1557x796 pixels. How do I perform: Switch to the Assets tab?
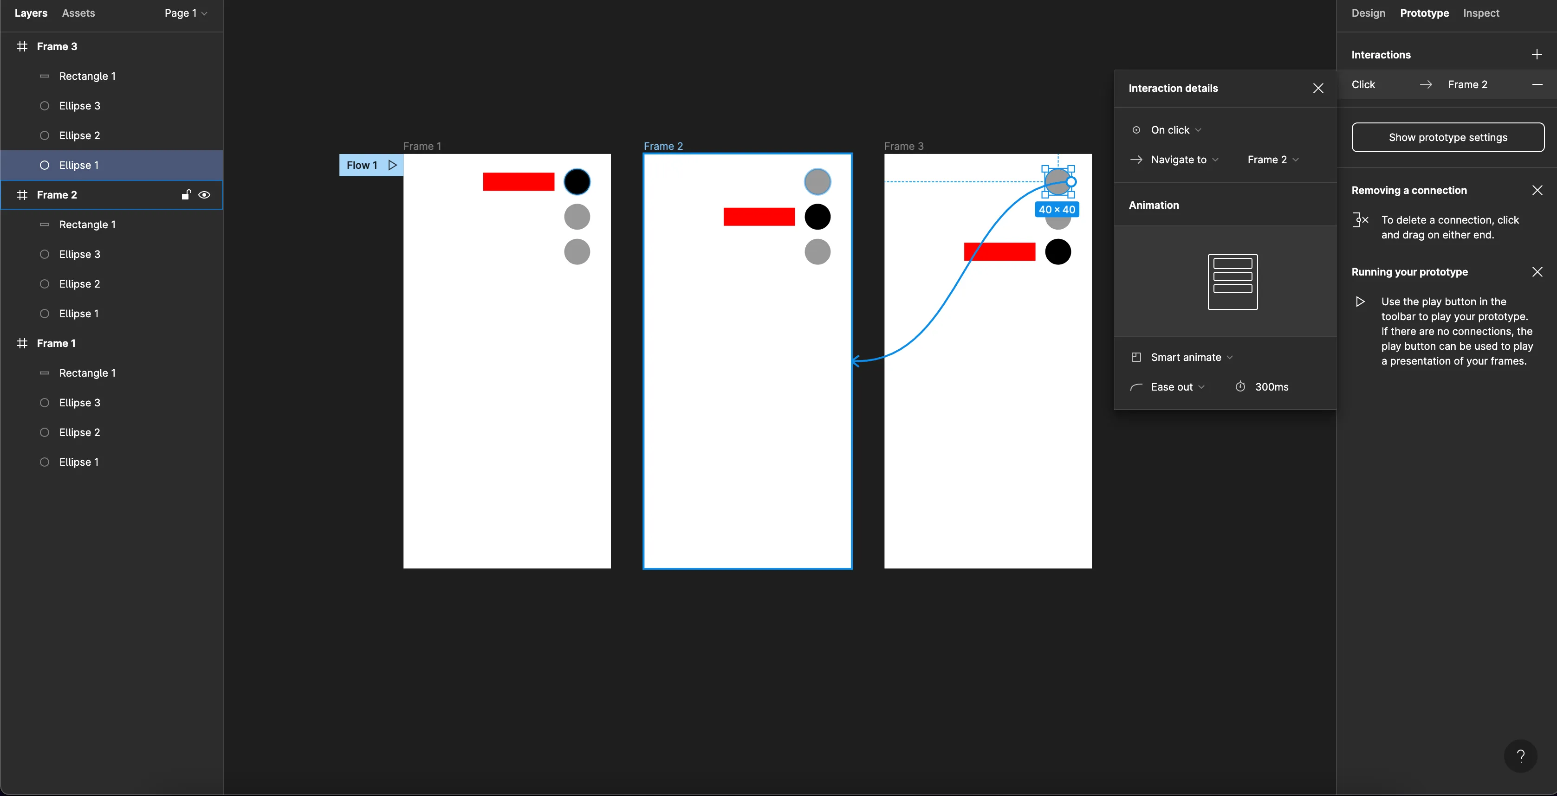pyautogui.click(x=78, y=13)
